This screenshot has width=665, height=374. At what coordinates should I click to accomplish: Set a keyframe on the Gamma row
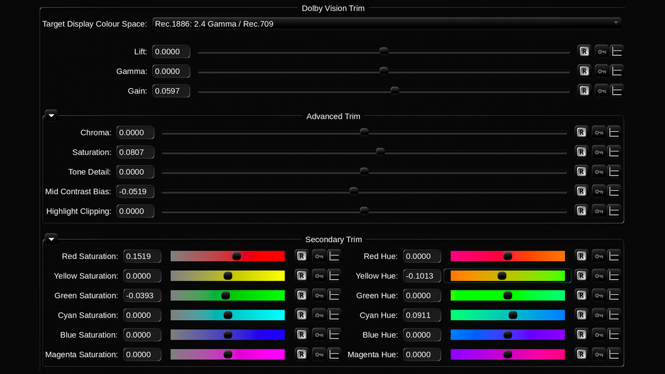[601, 71]
